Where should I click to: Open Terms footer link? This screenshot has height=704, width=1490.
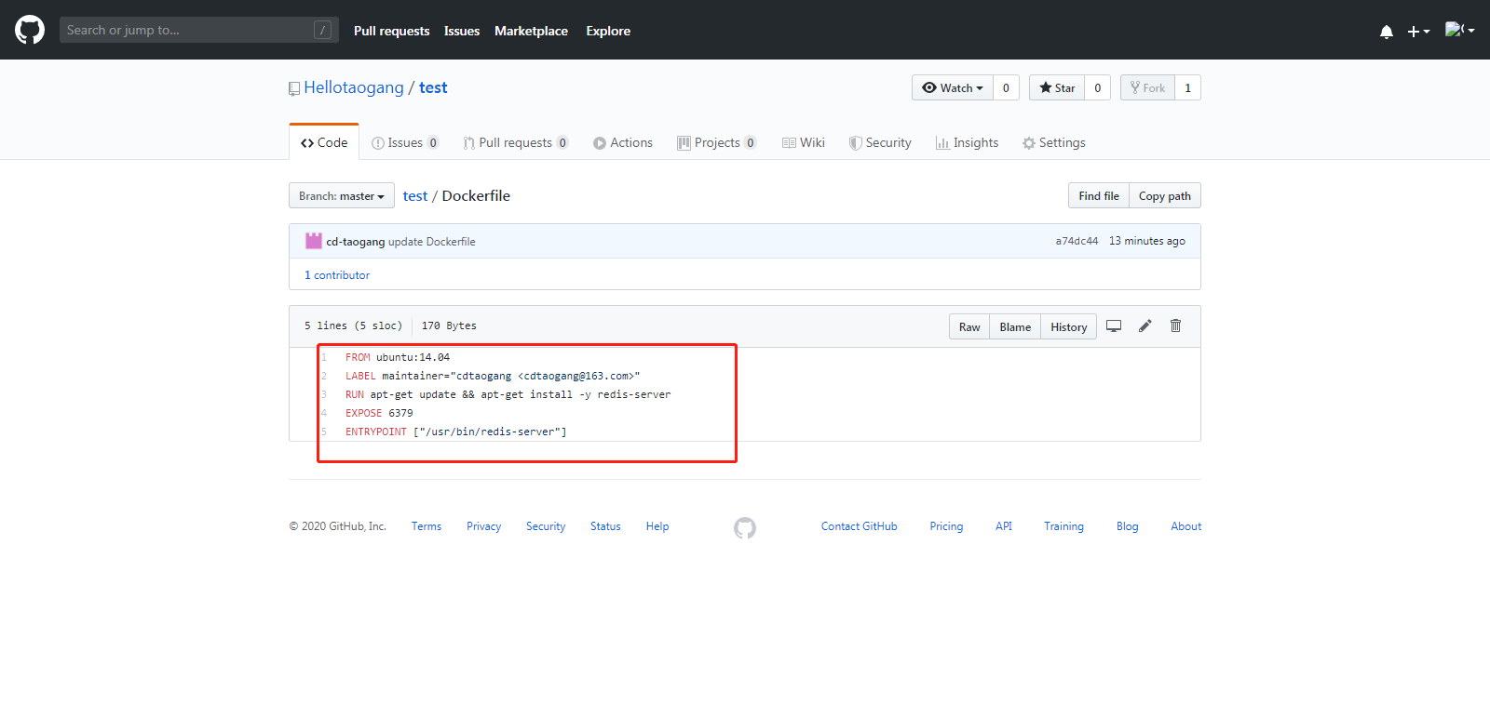(x=427, y=526)
